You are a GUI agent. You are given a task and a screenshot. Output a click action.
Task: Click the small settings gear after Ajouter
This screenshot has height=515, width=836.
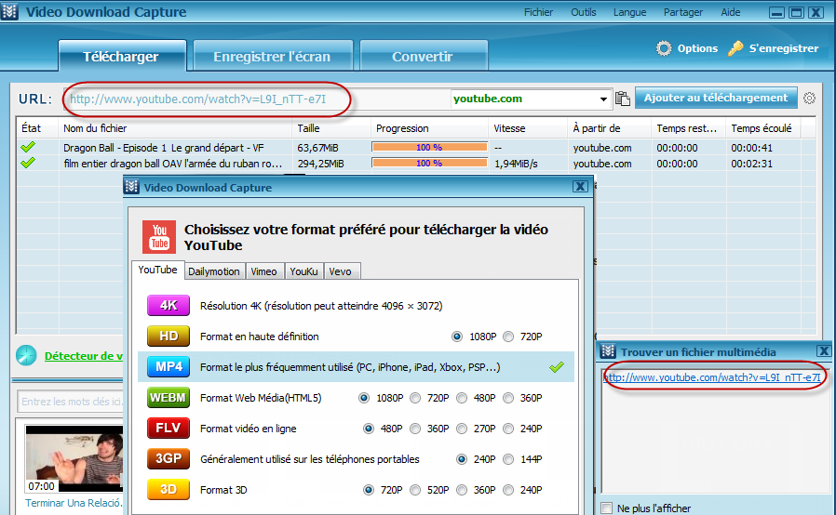click(x=809, y=98)
